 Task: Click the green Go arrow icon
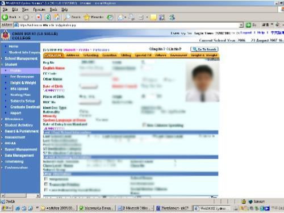point(248,25)
